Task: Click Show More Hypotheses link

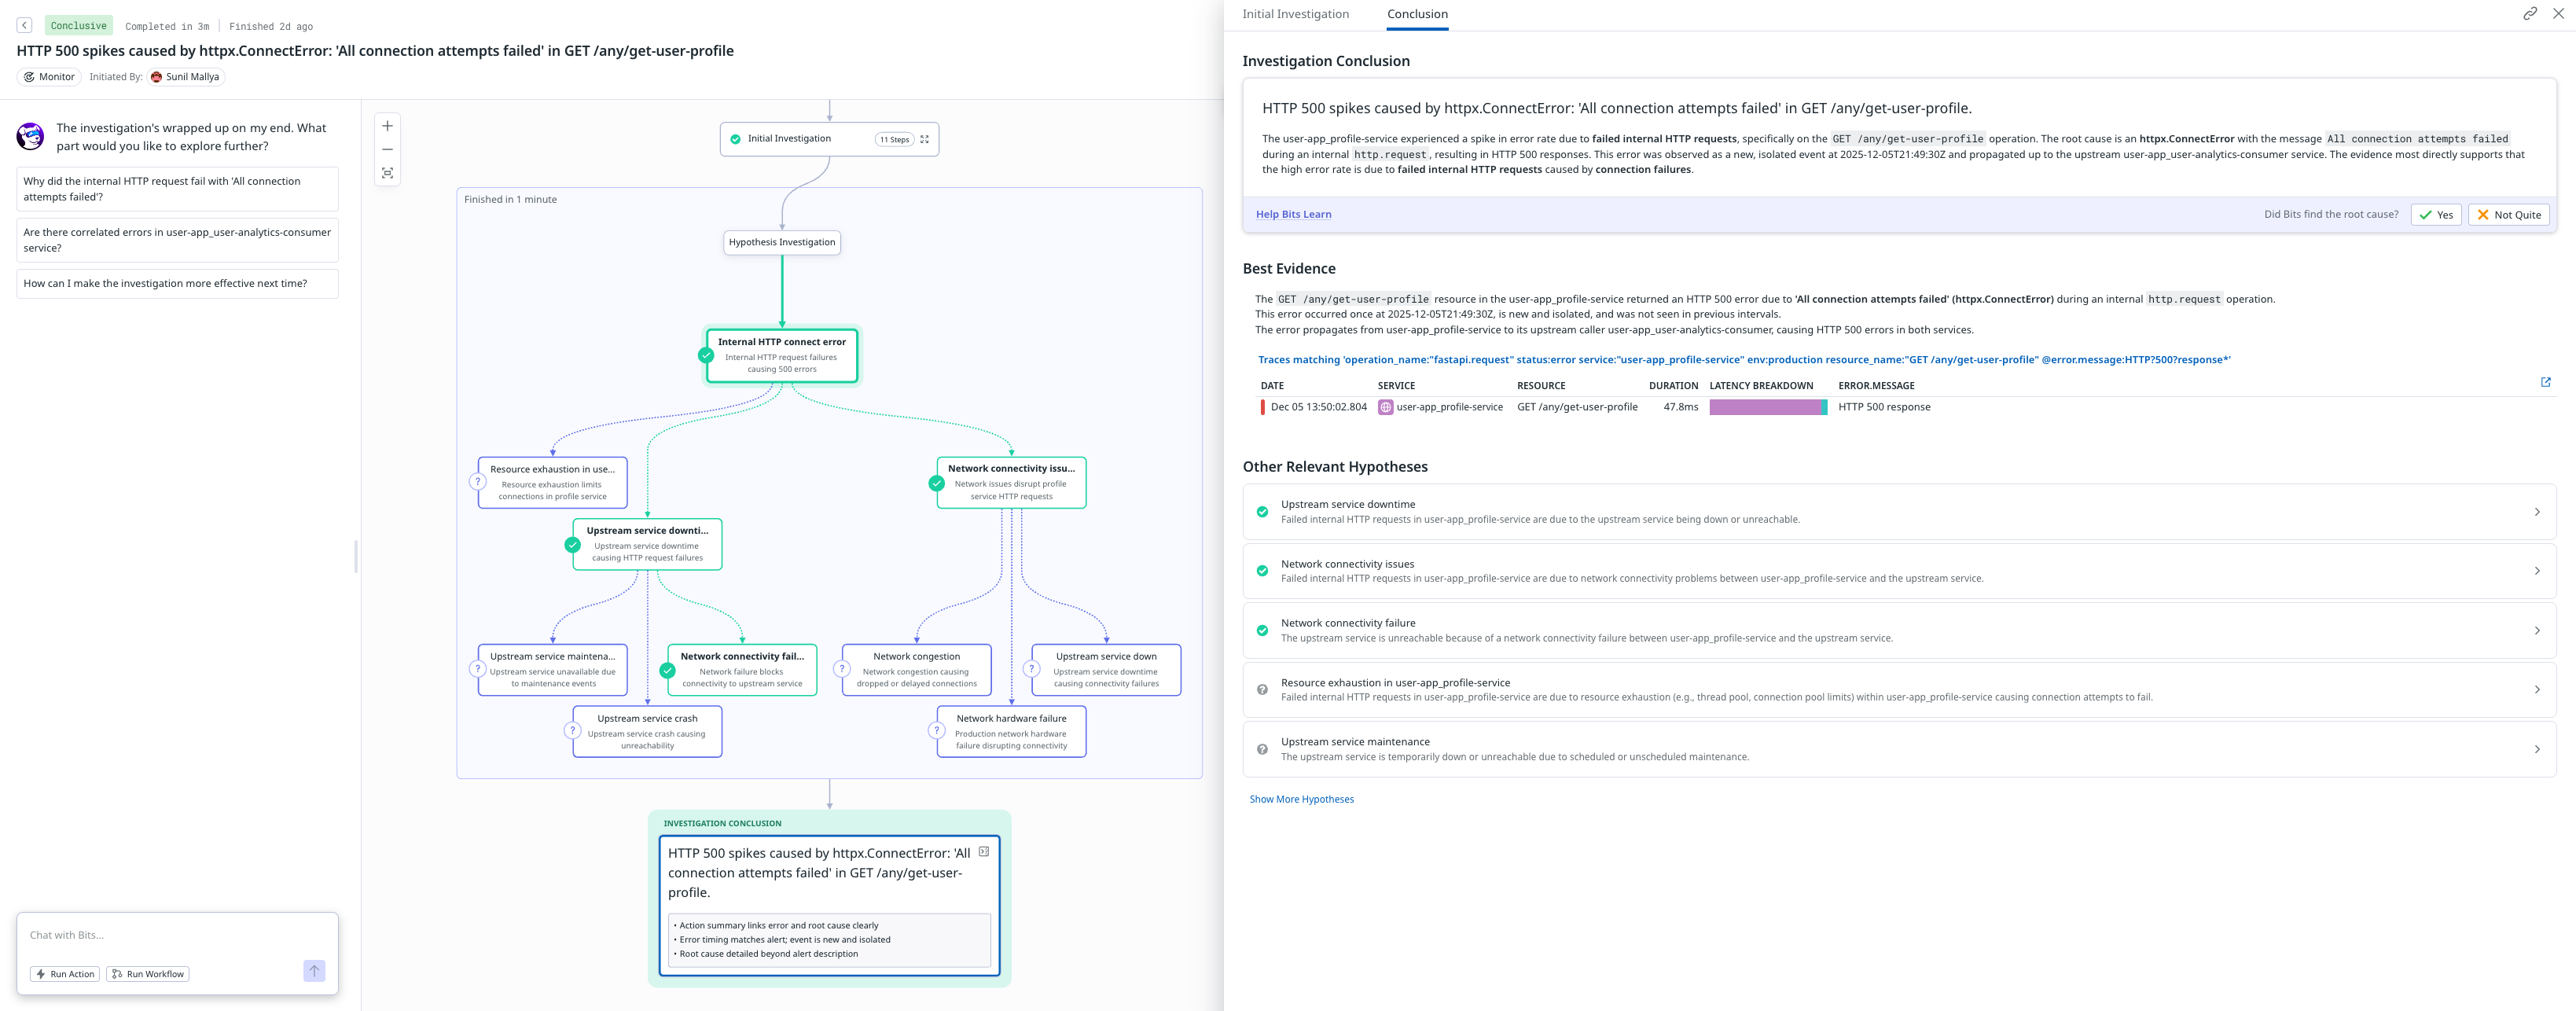Action: click(x=1301, y=799)
